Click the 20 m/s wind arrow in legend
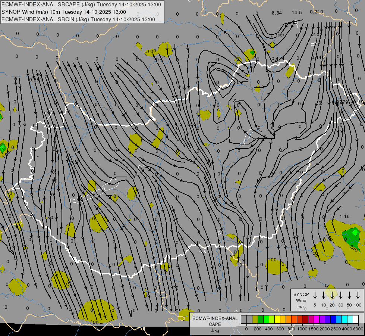 click(x=332, y=295)
